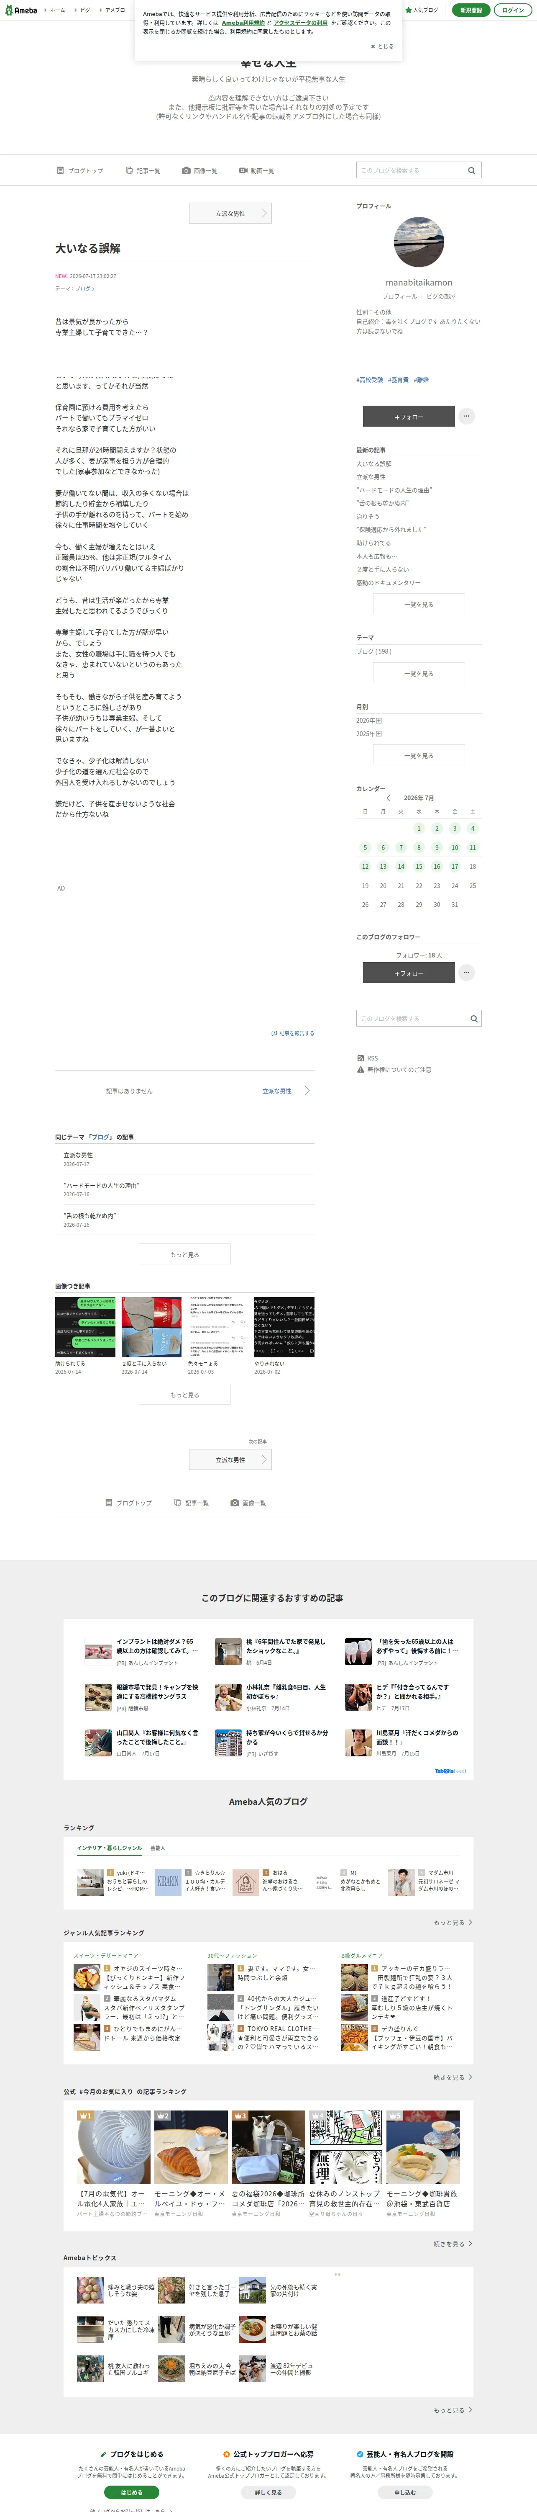Select the bottom 記事一覧 tab
This screenshot has height=2512, width=537.
tap(191, 1503)
